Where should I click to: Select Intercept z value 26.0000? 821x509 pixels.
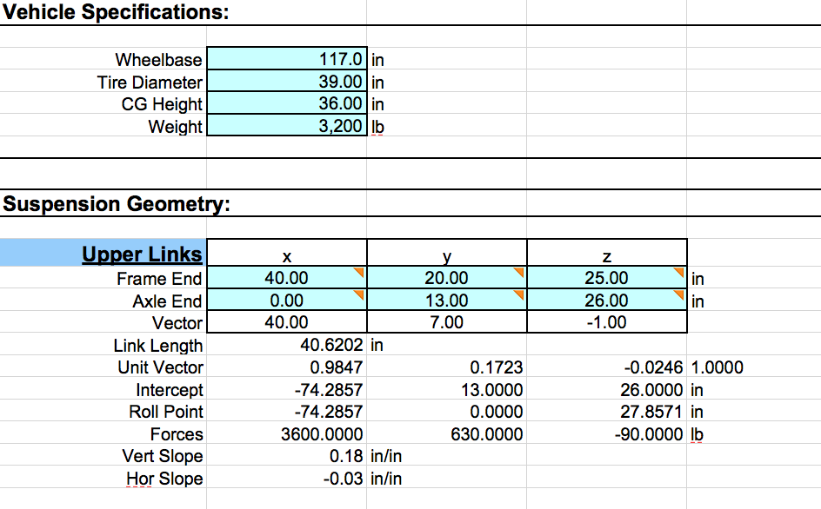651,389
